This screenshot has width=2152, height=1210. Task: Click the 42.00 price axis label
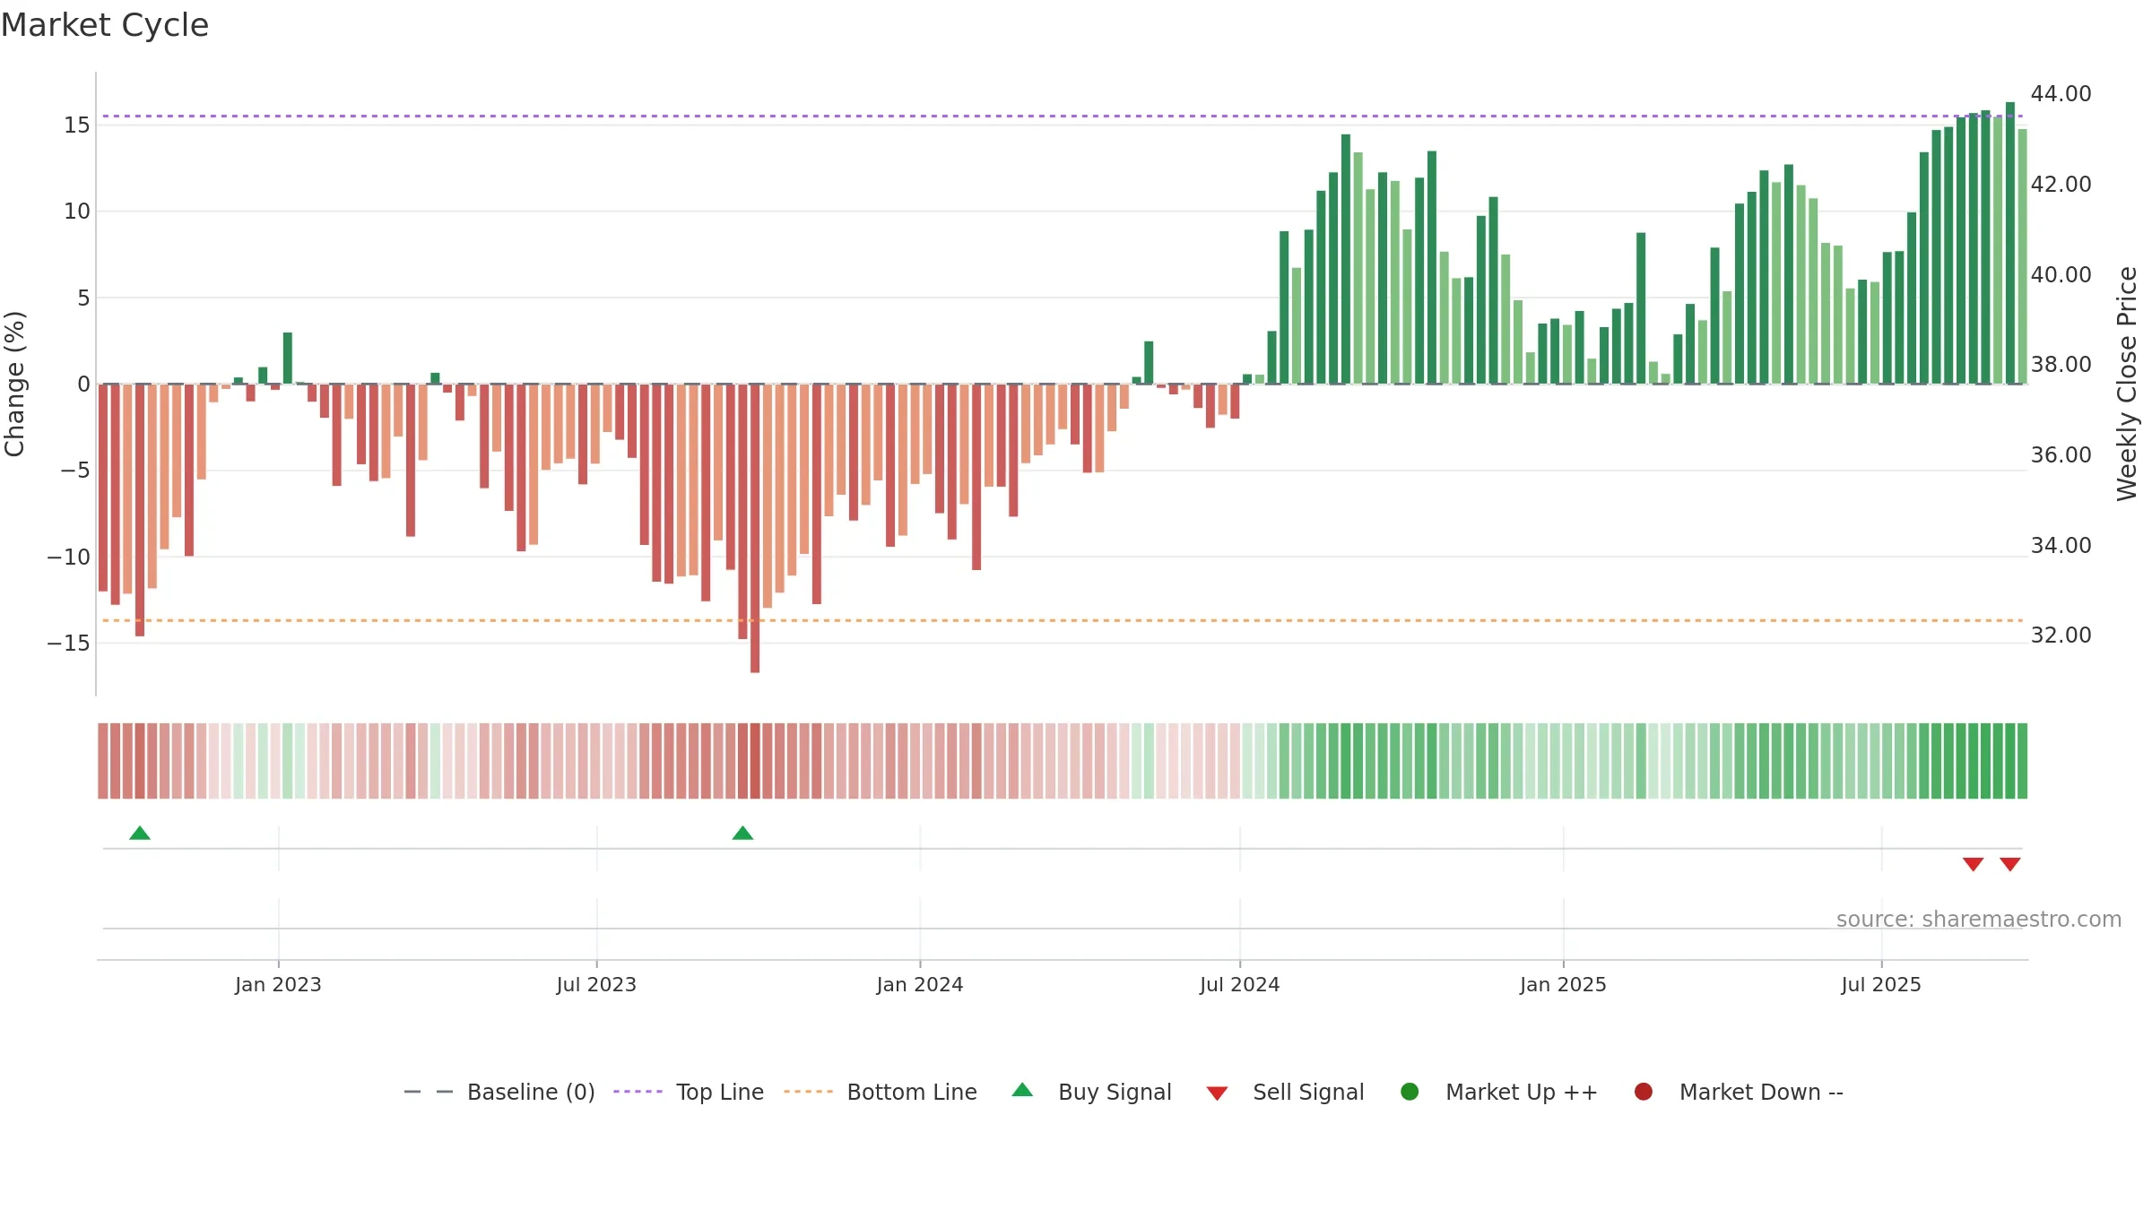click(2061, 184)
